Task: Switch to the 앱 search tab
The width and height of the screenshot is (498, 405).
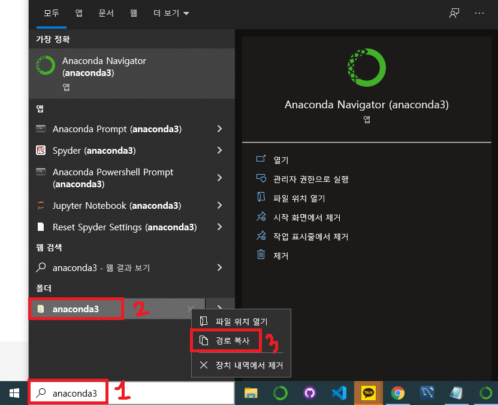Action: [x=79, y=13]
